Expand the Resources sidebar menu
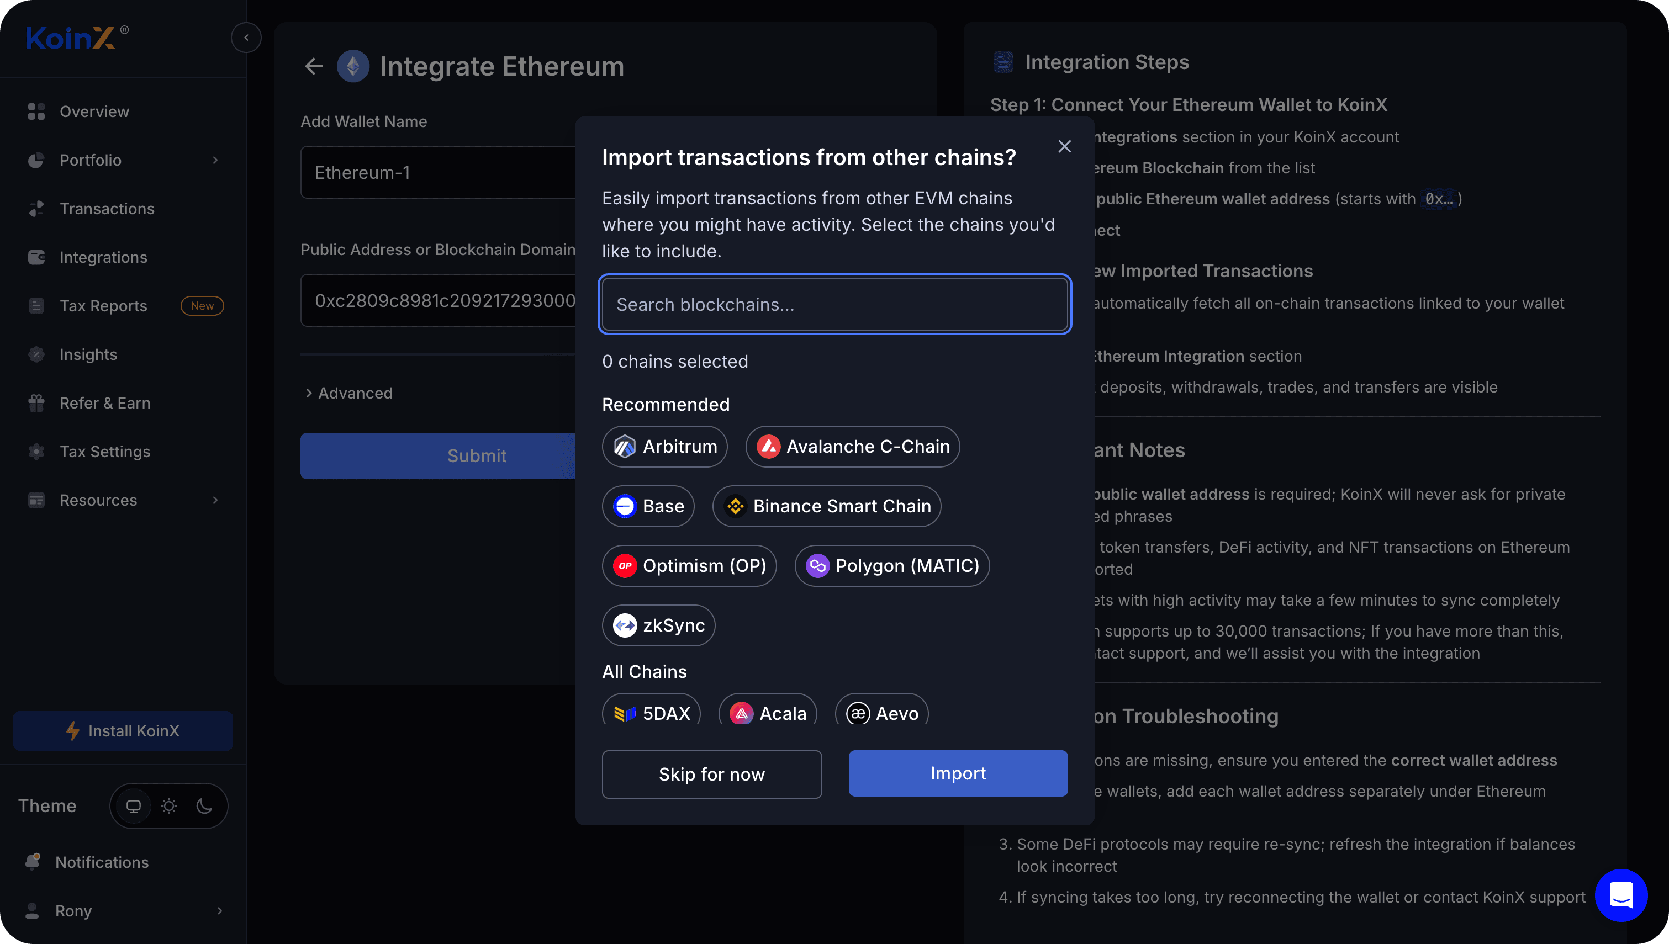1669x944 pixels. pyautogui.click(x=215, y=500)
